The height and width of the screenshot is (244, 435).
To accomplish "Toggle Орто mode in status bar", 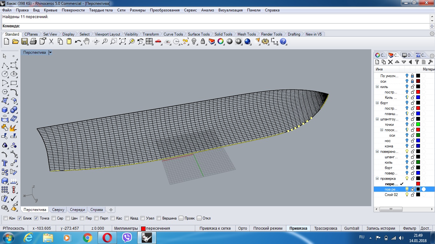I will (x=243, y=228).
